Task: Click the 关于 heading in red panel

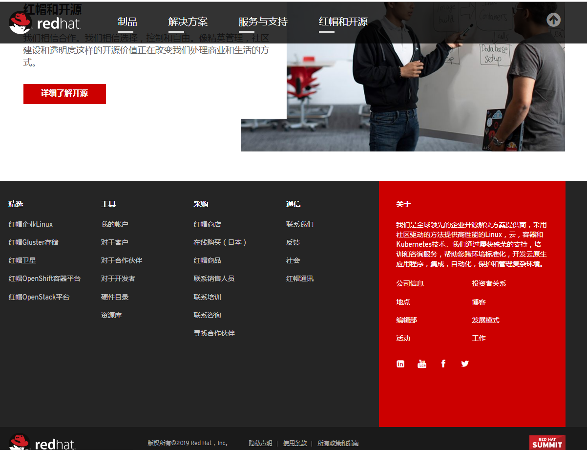Action: point(403,204)
